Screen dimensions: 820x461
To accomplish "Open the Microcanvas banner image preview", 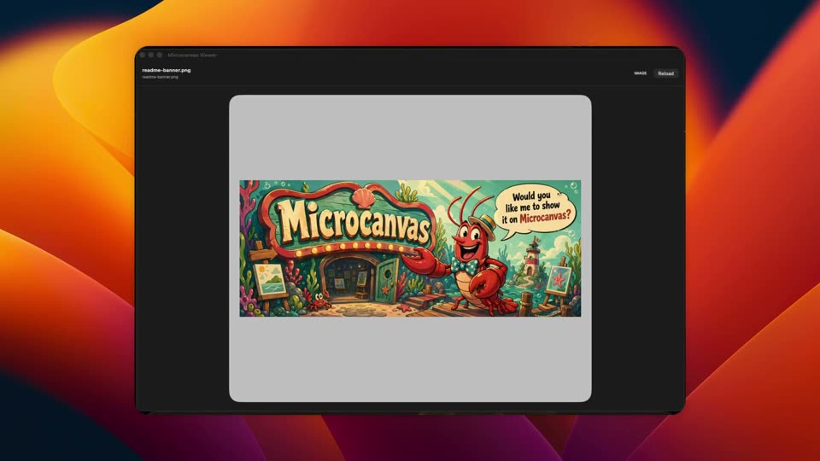I will (x=410, y=248).
